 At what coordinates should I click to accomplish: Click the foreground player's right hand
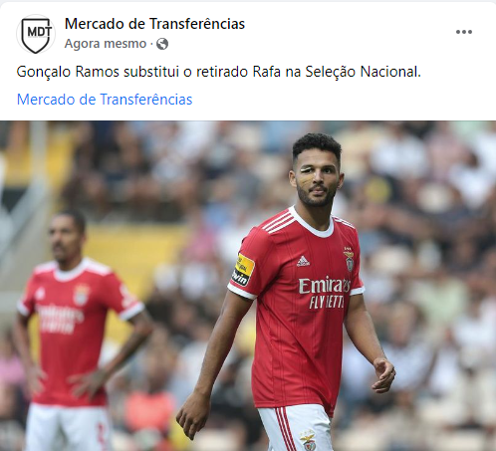click(x=193, y=418)
